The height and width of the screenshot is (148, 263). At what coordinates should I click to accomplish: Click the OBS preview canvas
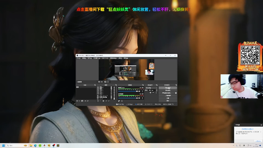[126, 70]
